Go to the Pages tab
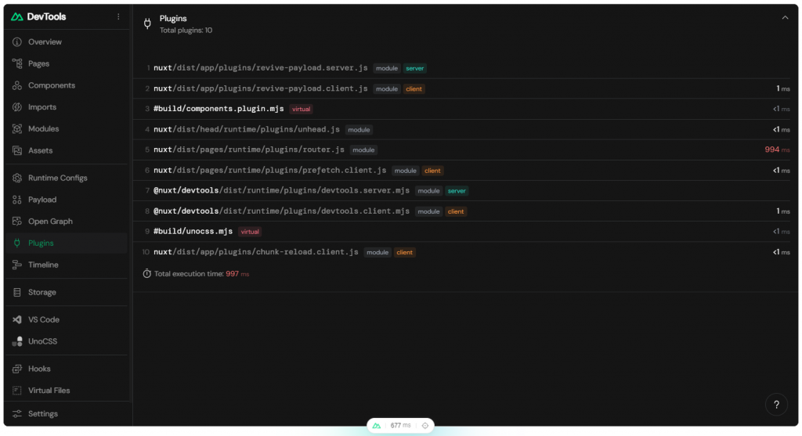The image size is (802, 436). click(39, 63)
